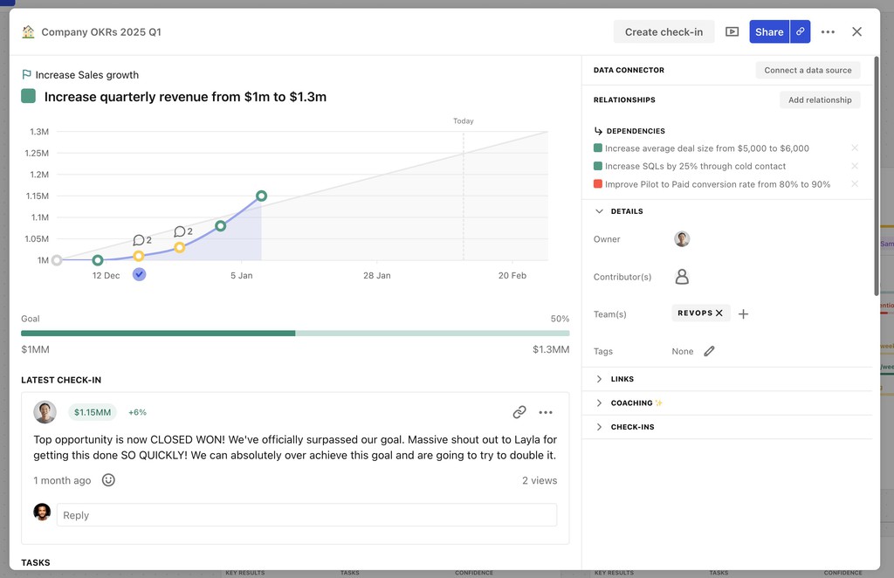Click red status square of Pilot dependency
The width and height of the screenshot is (894, 578).
[x=597, y=183]
